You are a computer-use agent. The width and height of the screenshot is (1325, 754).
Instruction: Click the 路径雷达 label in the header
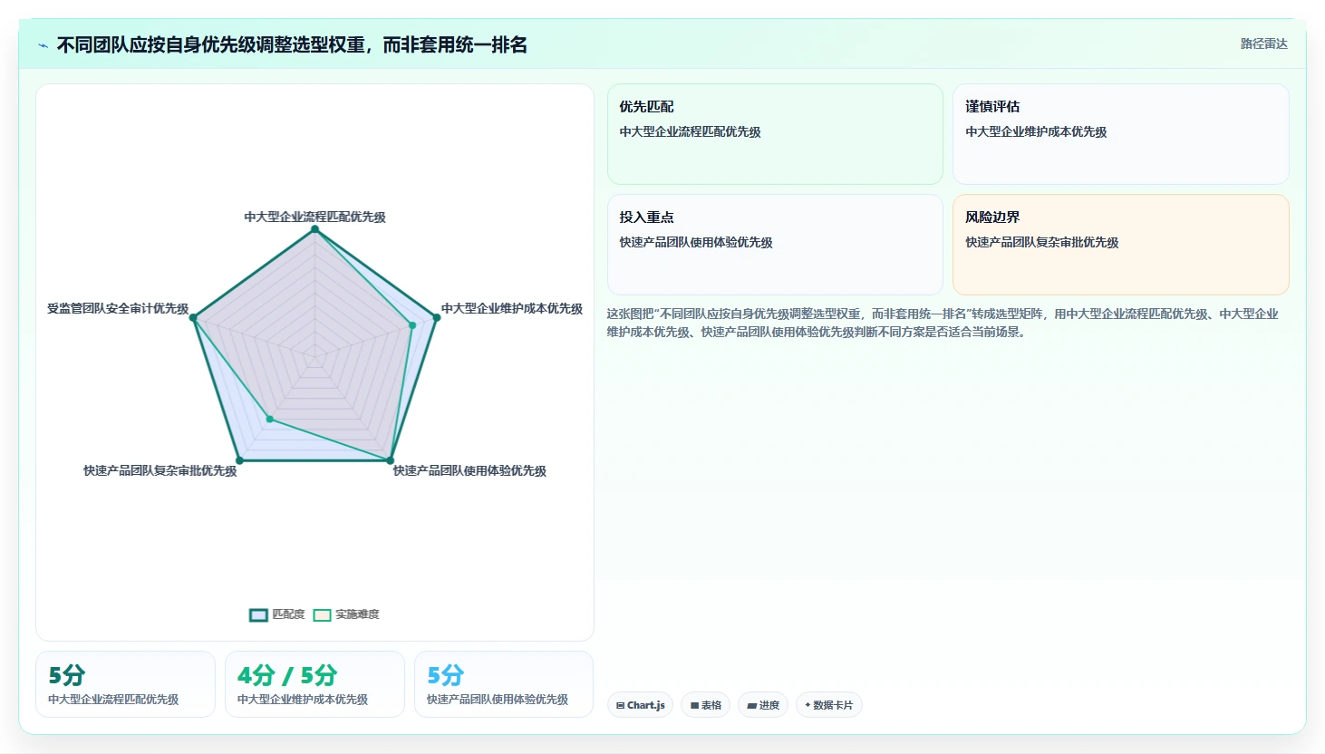click(1263, 43)
